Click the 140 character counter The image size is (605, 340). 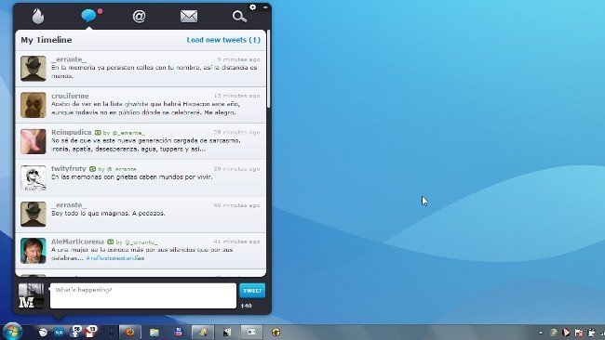click(246, 306)
